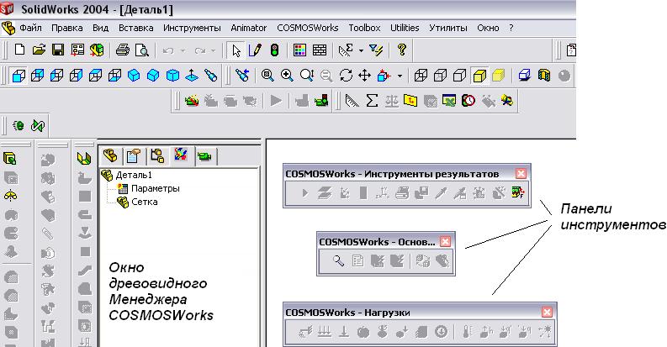This screenshot has width=667, height=347.
Task: Open the Инструменты menu
Action: (192, 28)
